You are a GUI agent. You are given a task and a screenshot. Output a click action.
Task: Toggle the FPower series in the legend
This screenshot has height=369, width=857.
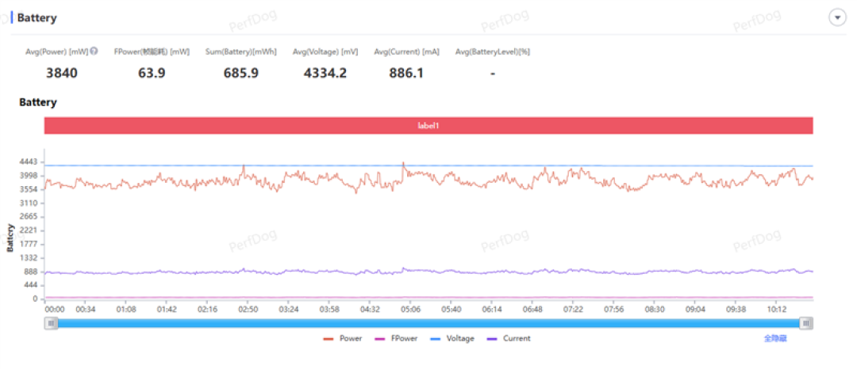coord(396,338)
